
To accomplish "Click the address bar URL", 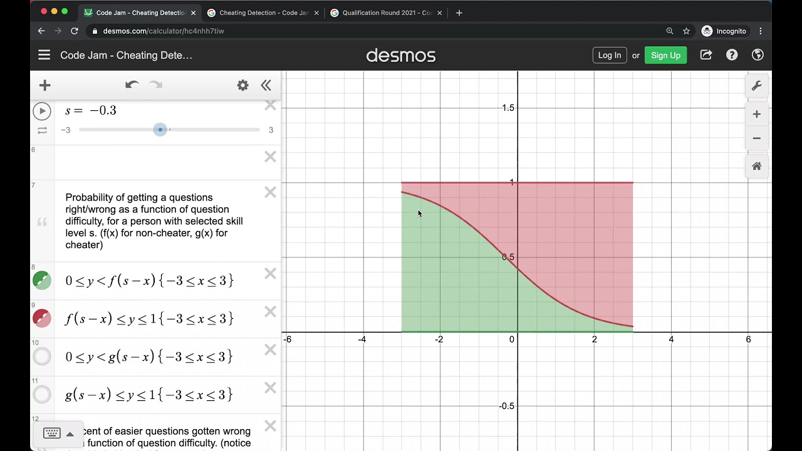I will pyautogui.click(x=164, y=31).
